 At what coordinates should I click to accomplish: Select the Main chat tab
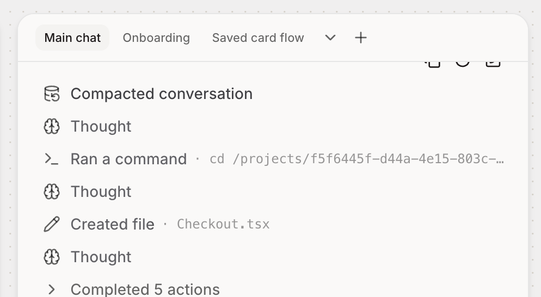[x=72, y=38]
